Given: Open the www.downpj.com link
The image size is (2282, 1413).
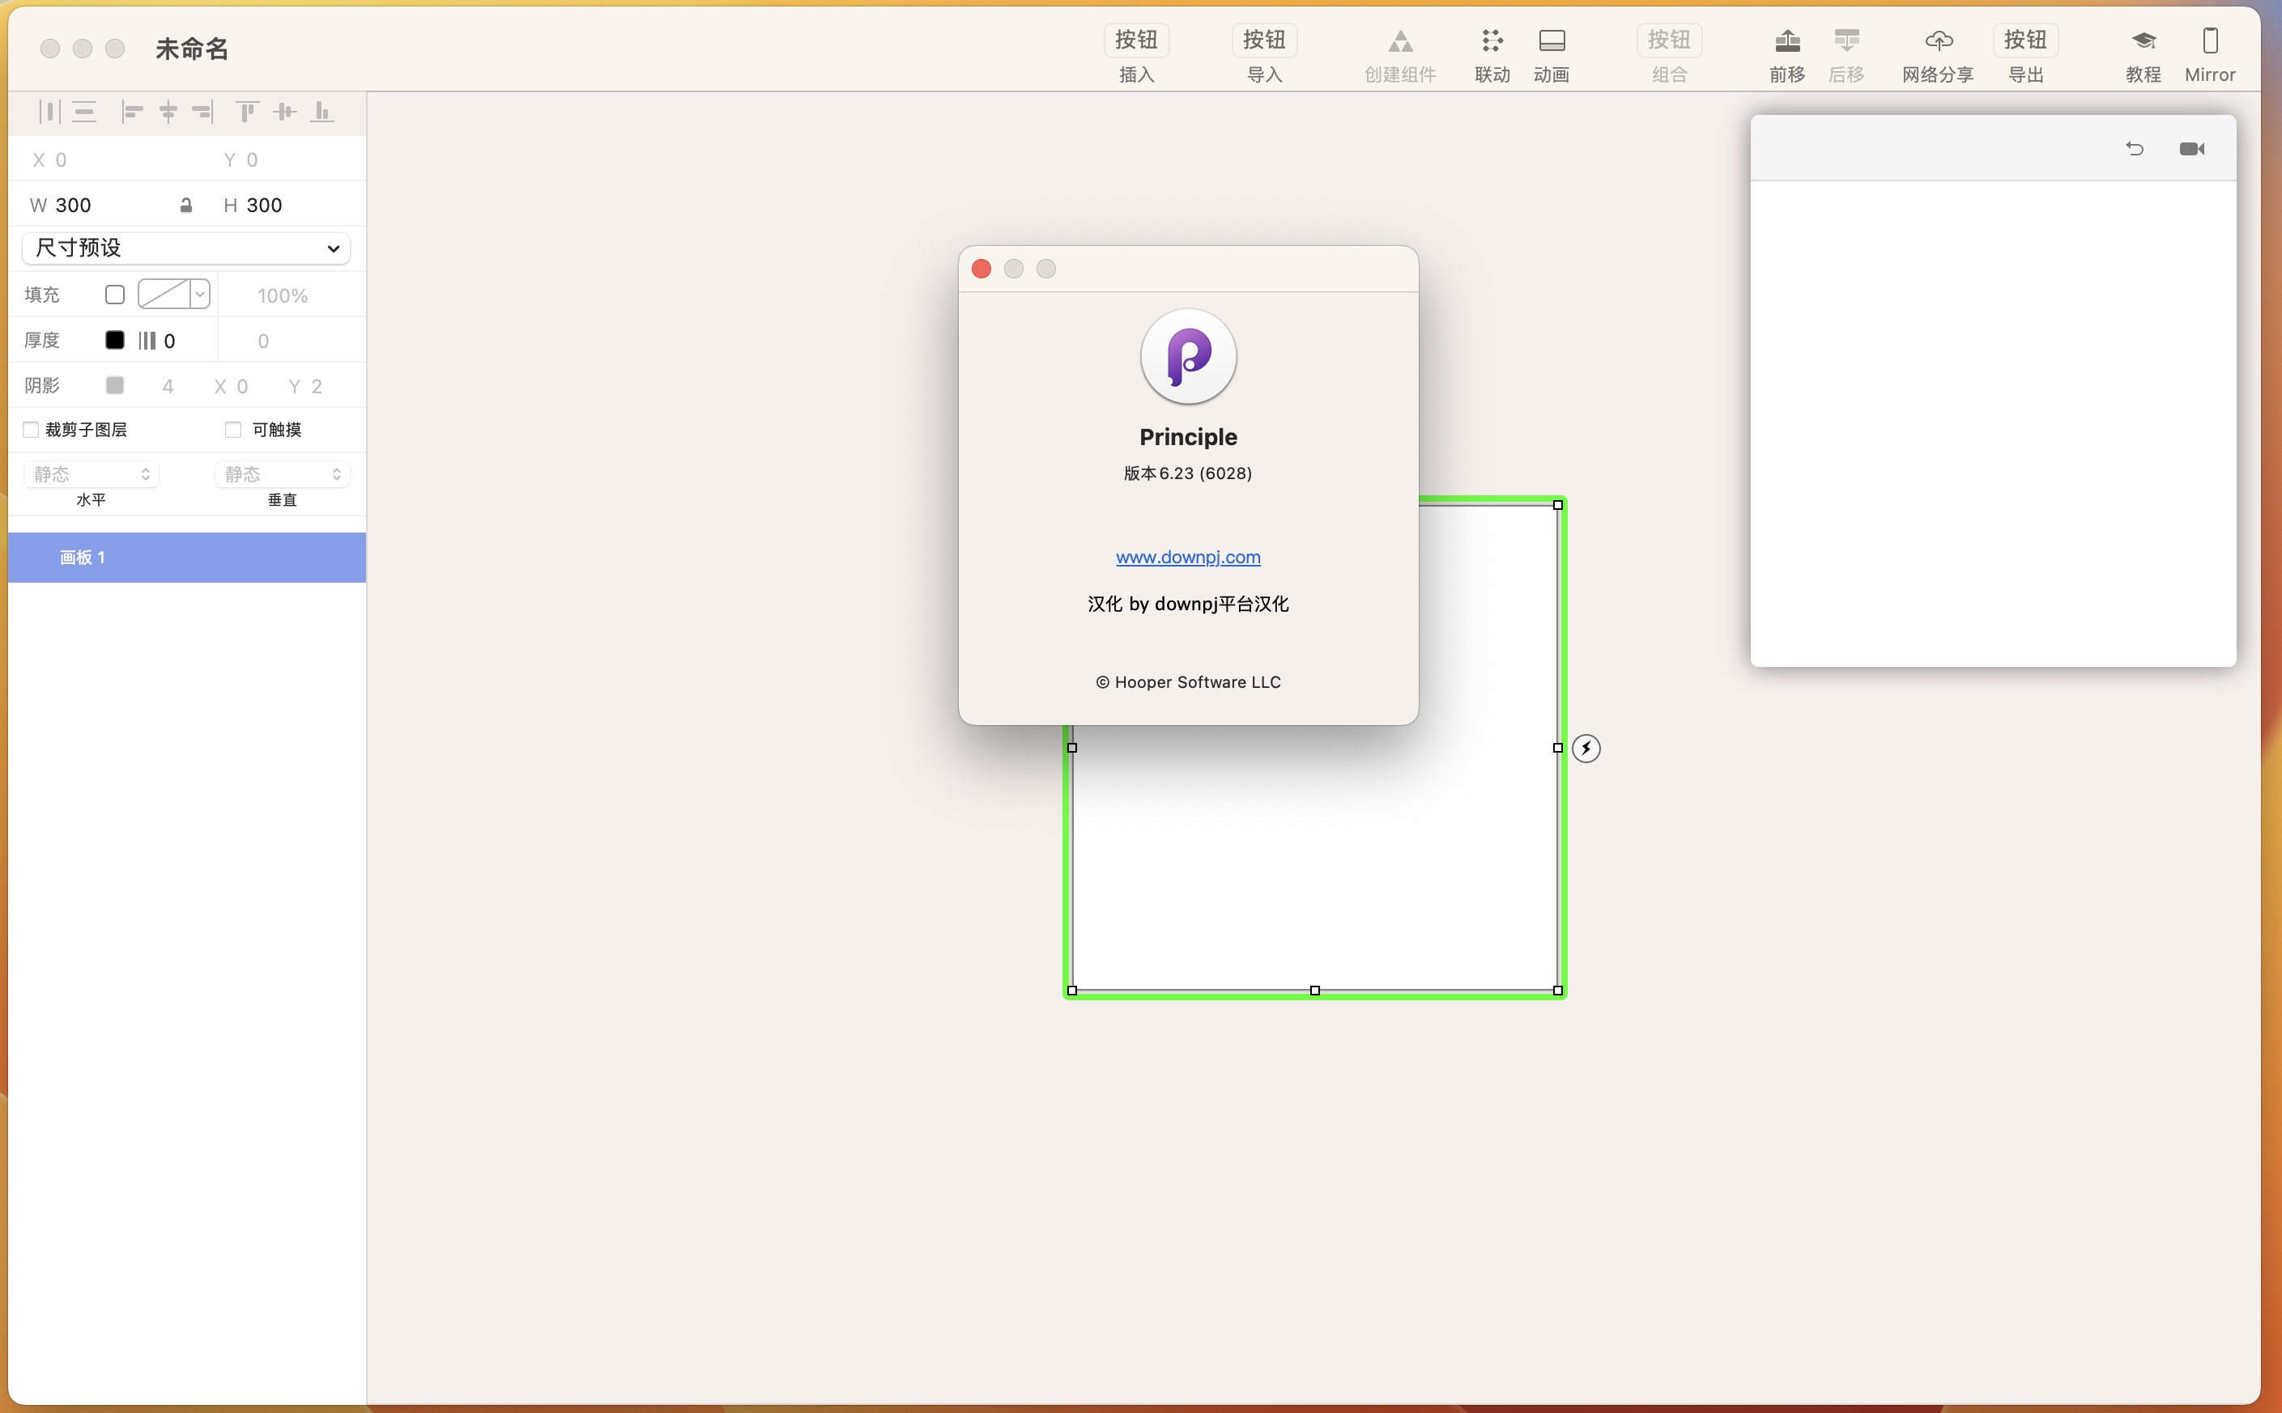Looking at the screenshot, I should (1187, 557).
